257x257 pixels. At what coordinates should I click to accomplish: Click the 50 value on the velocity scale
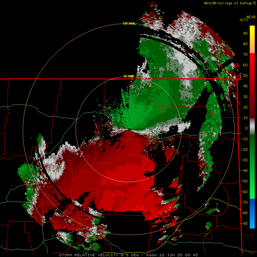[245, 76]
